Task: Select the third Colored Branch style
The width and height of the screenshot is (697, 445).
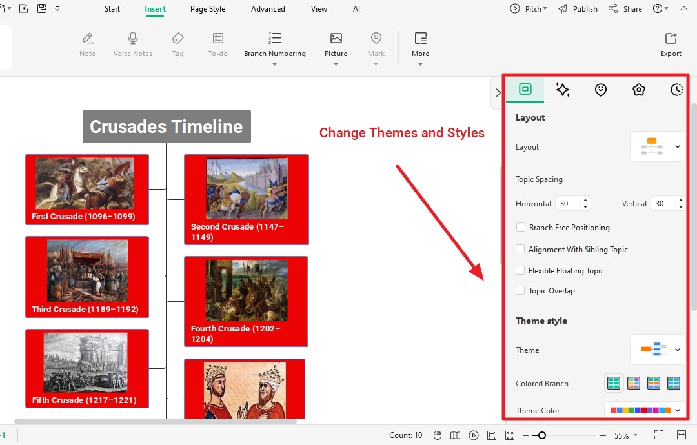Action: (x=653, y=383)
